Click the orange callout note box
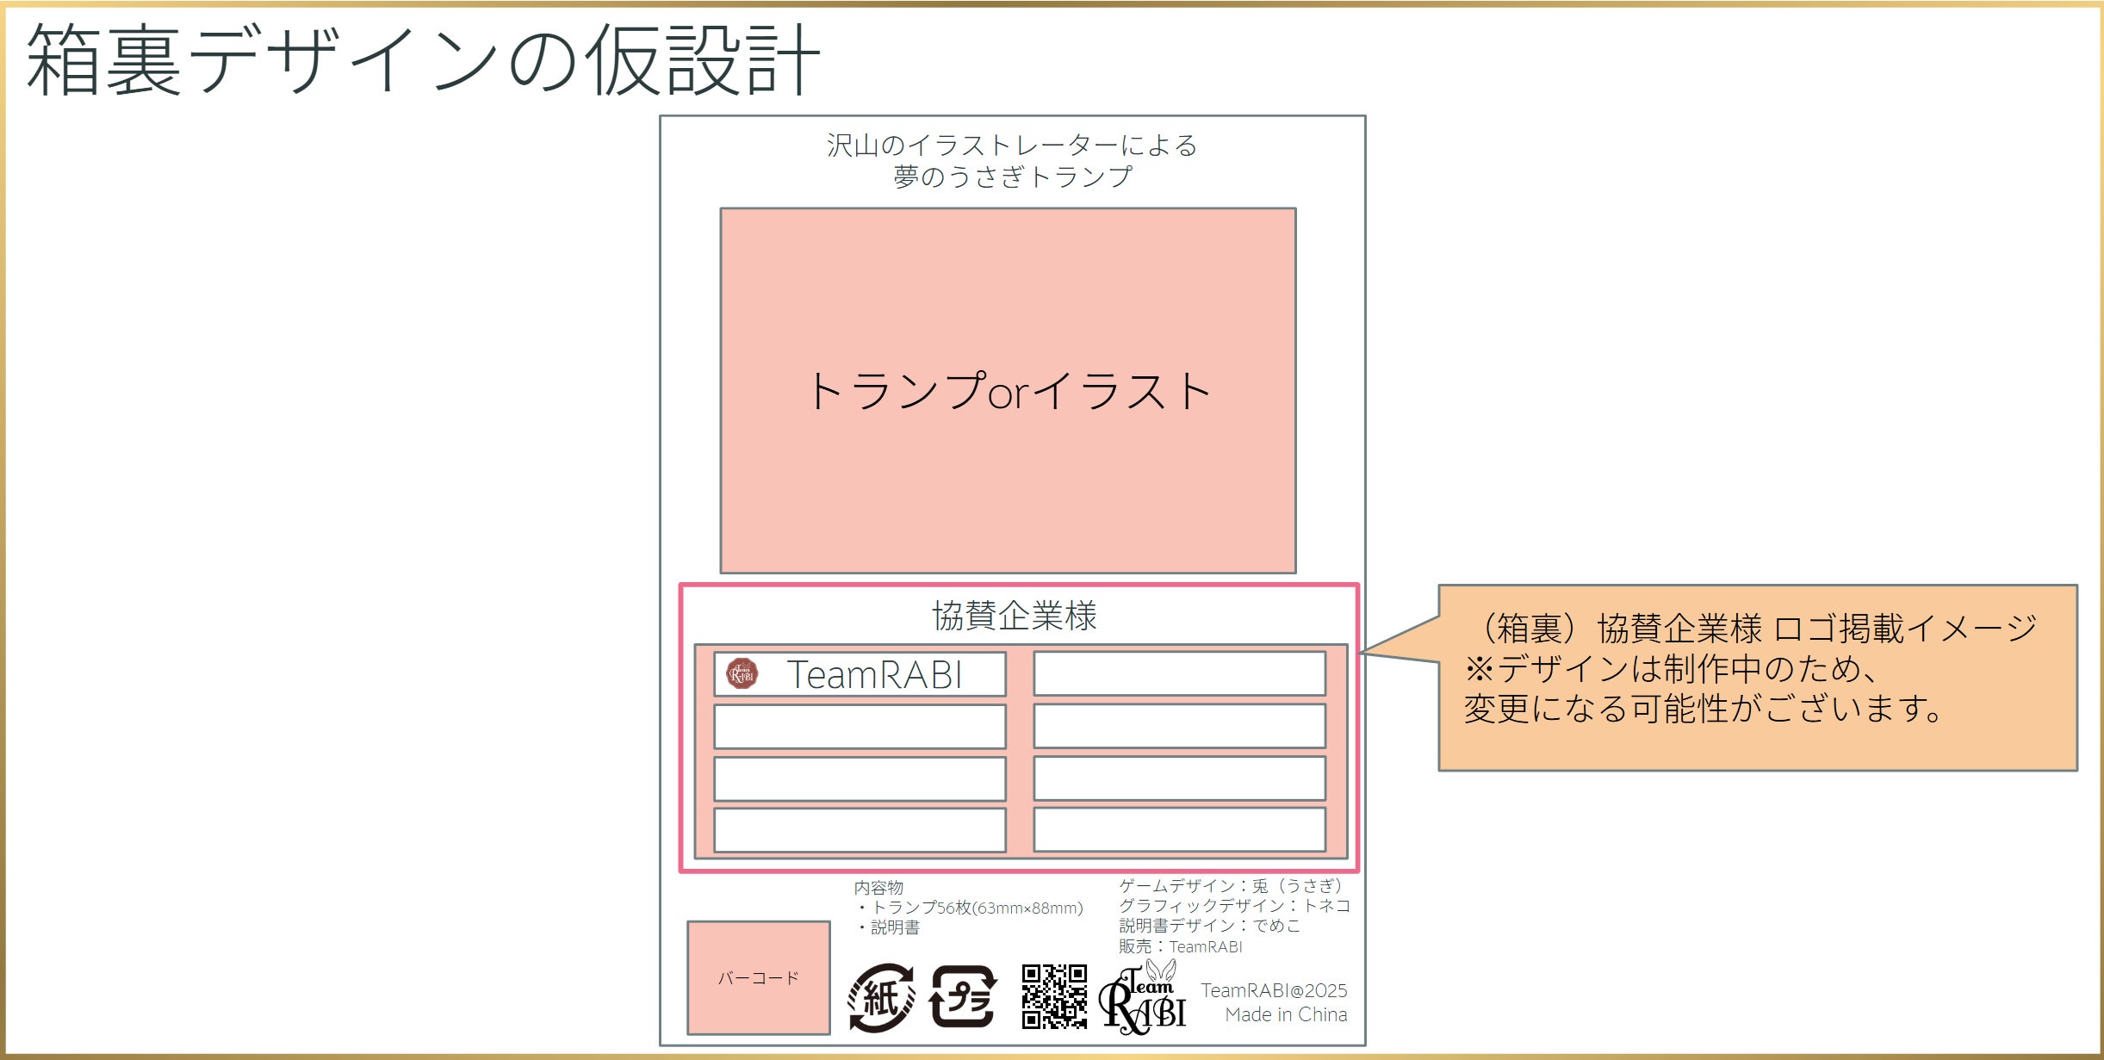Image resolution: width=2104 pixels, height=1060 pixels. [1757, 678]
